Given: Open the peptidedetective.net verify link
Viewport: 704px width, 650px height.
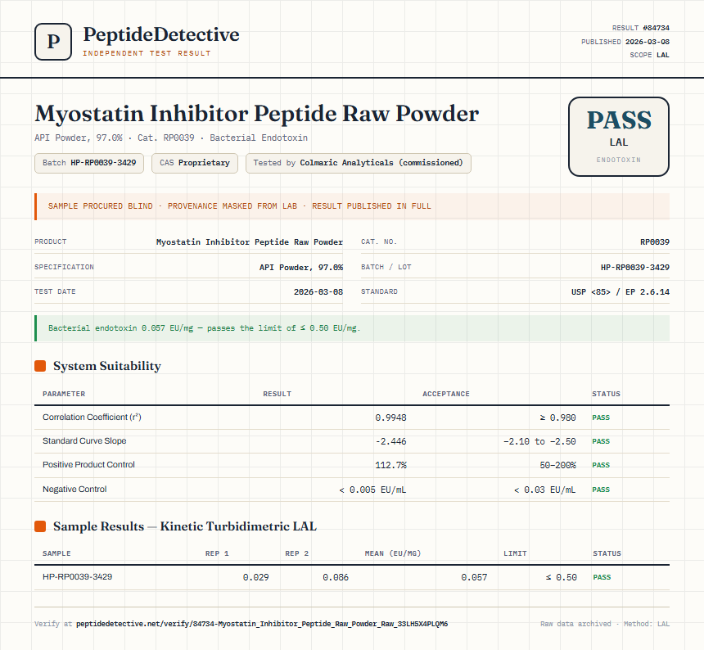Looking at the screenshot, I should coord(262,624).
